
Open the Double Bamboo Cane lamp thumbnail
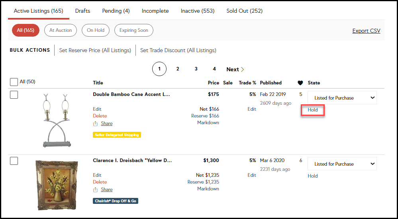tap(57, 121)
